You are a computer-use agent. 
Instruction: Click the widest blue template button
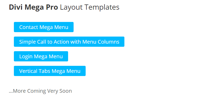[69, 42]
